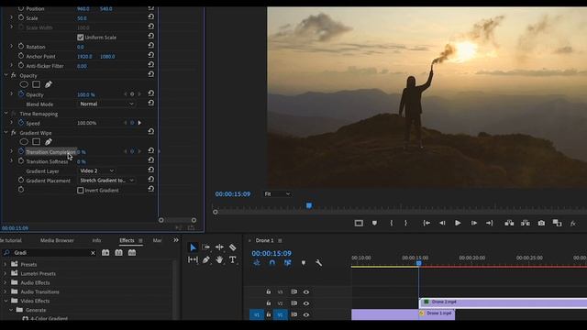
Task: Reset Transition Completion parameter
Action: coord(150,150)
